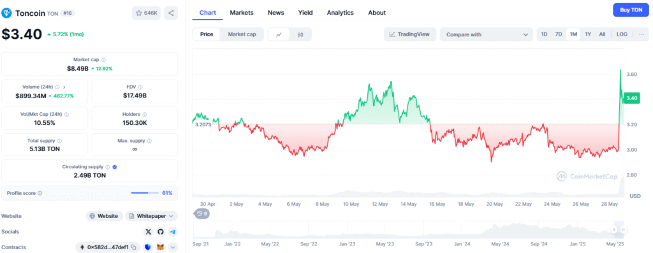This screenshot has height=253, width=653.
Task: Open the Telegram social icon
Action: tap(172, 232)
